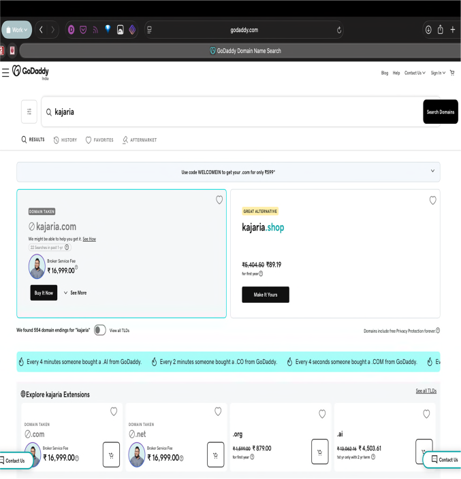Screen dimensions: 461x479
Task: Favorite the .org extension card heart
Action: tap(322, 414)
